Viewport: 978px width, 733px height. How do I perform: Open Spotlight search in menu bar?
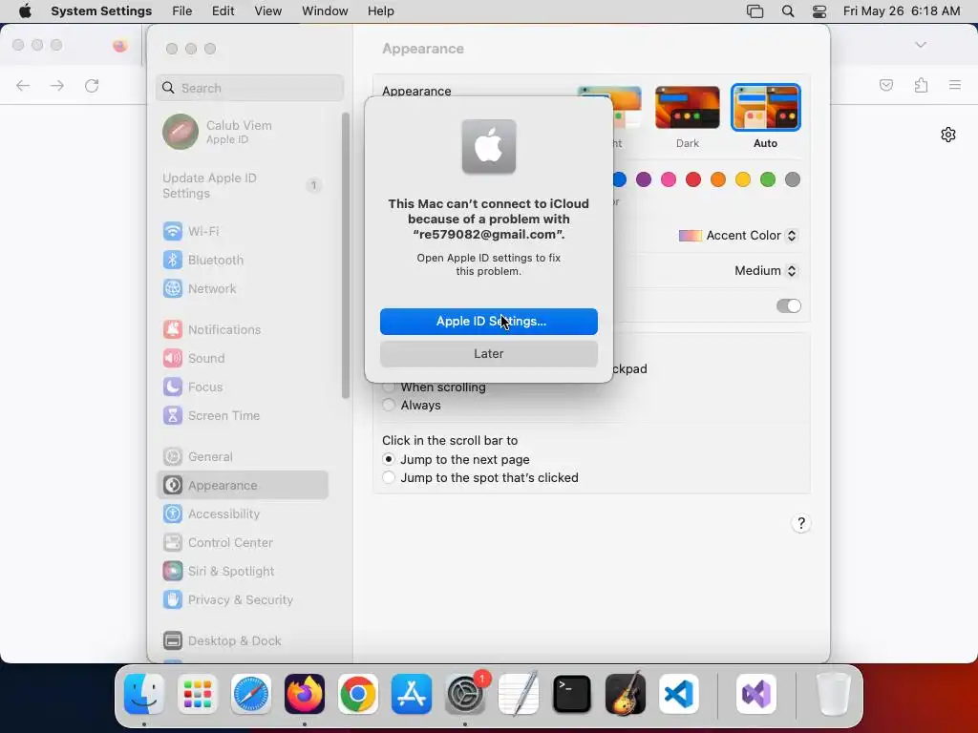788,11
